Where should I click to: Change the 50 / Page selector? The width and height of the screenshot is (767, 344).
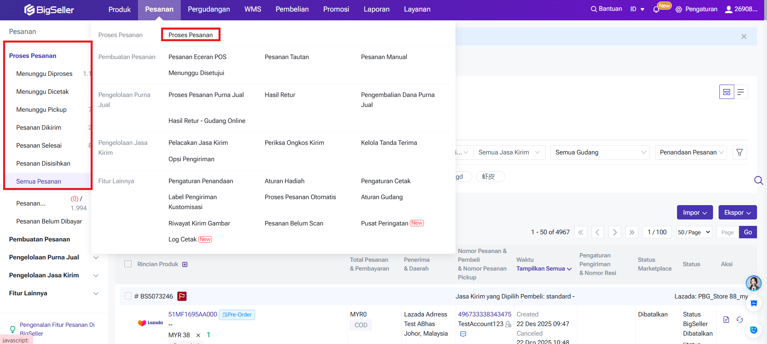(x=694, y=232)
